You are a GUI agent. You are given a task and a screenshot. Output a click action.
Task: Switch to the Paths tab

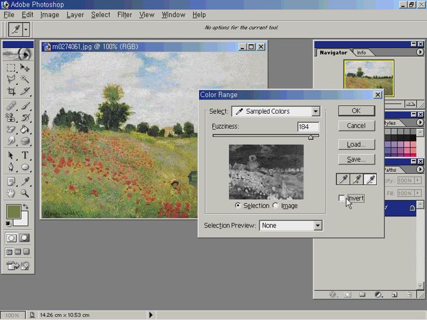[x=390, y=170]
